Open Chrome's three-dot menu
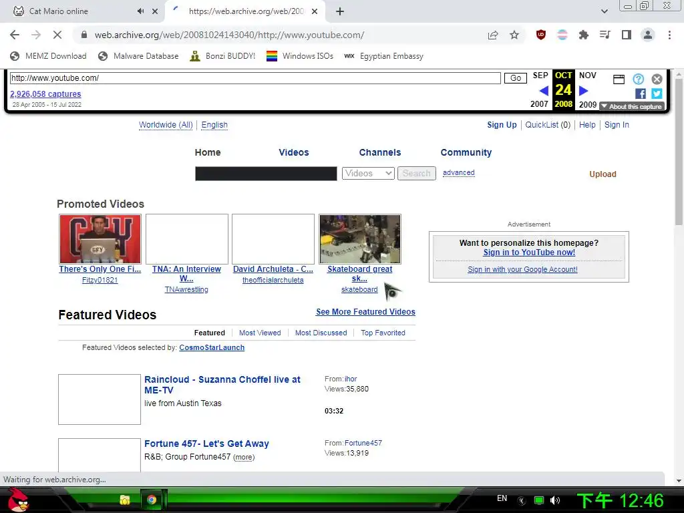Image resolution: width=684 pixels, height=513 pixels. click(x=669, y=35)
